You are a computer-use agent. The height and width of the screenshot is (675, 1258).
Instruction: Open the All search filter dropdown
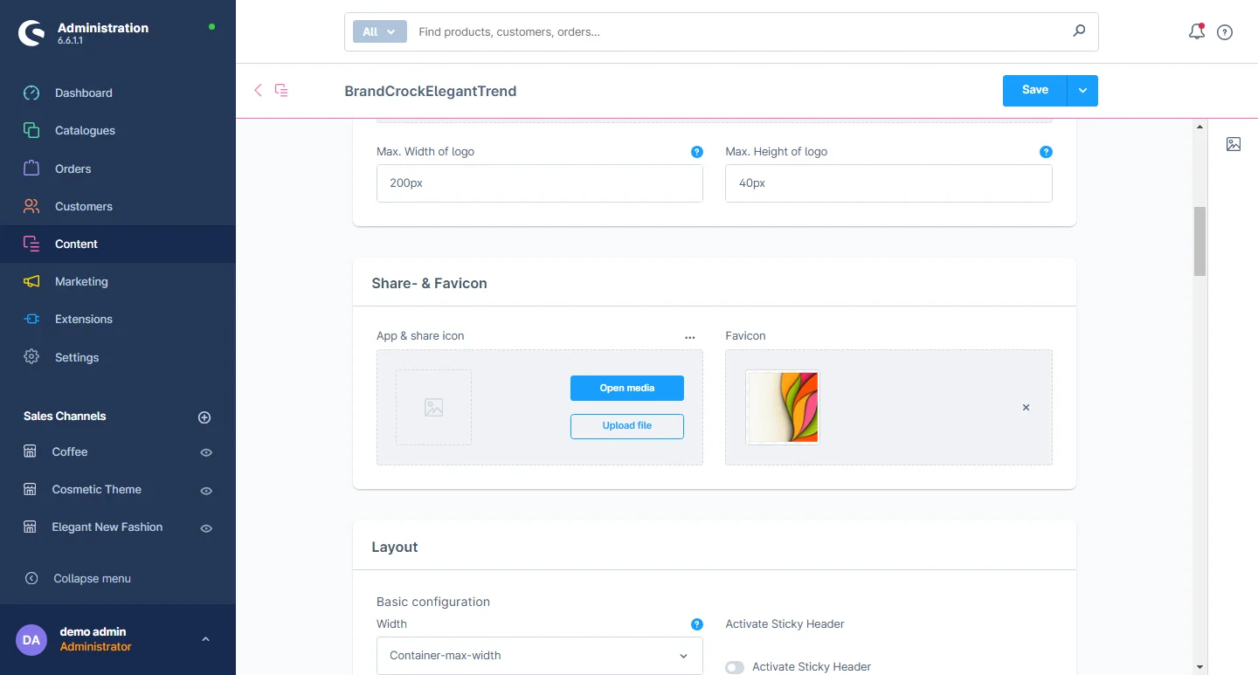[379, 32]
